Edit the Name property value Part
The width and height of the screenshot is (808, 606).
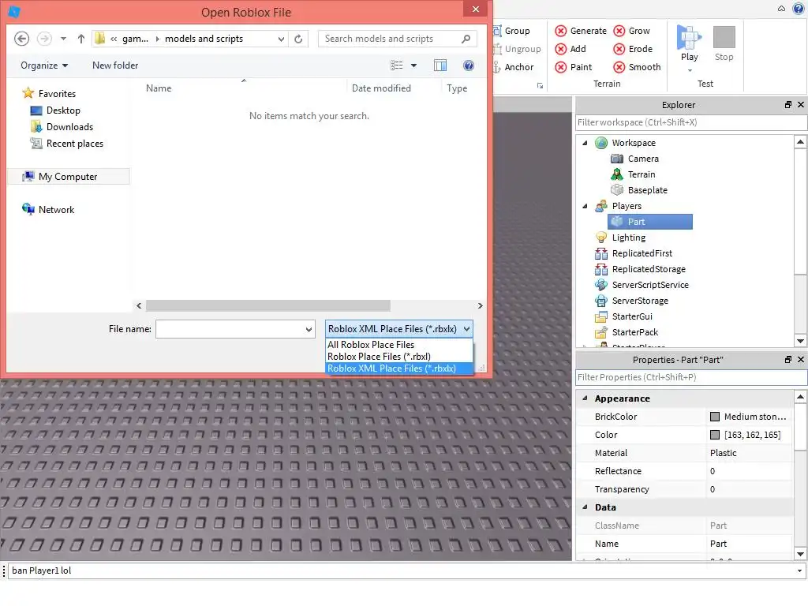pos(749,544)
